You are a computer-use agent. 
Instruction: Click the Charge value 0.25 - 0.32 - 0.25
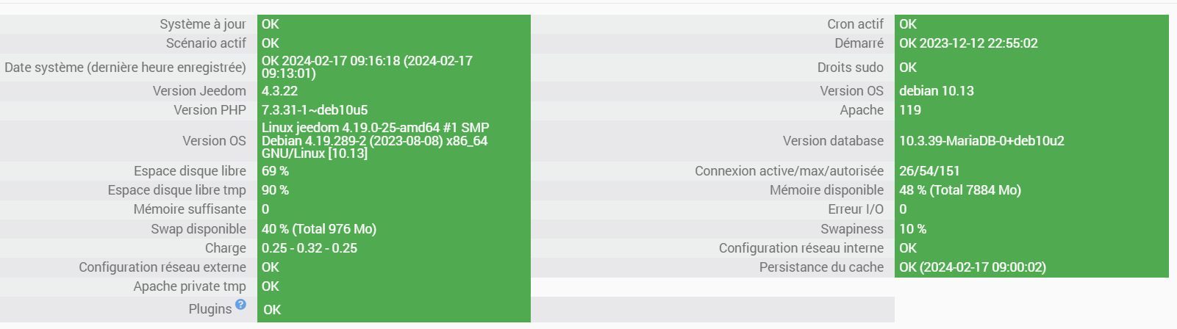(309, 248)
